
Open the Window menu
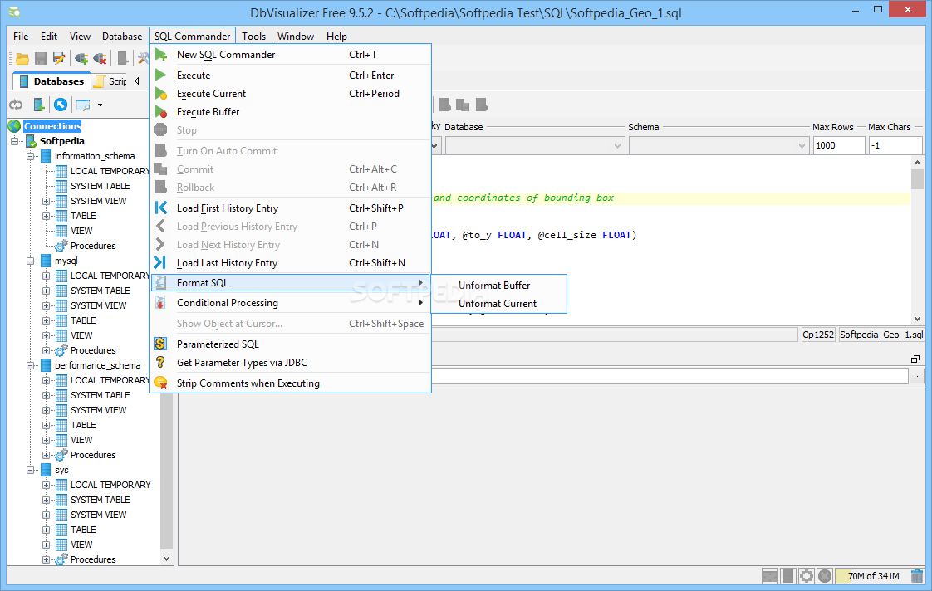(296, 37)
